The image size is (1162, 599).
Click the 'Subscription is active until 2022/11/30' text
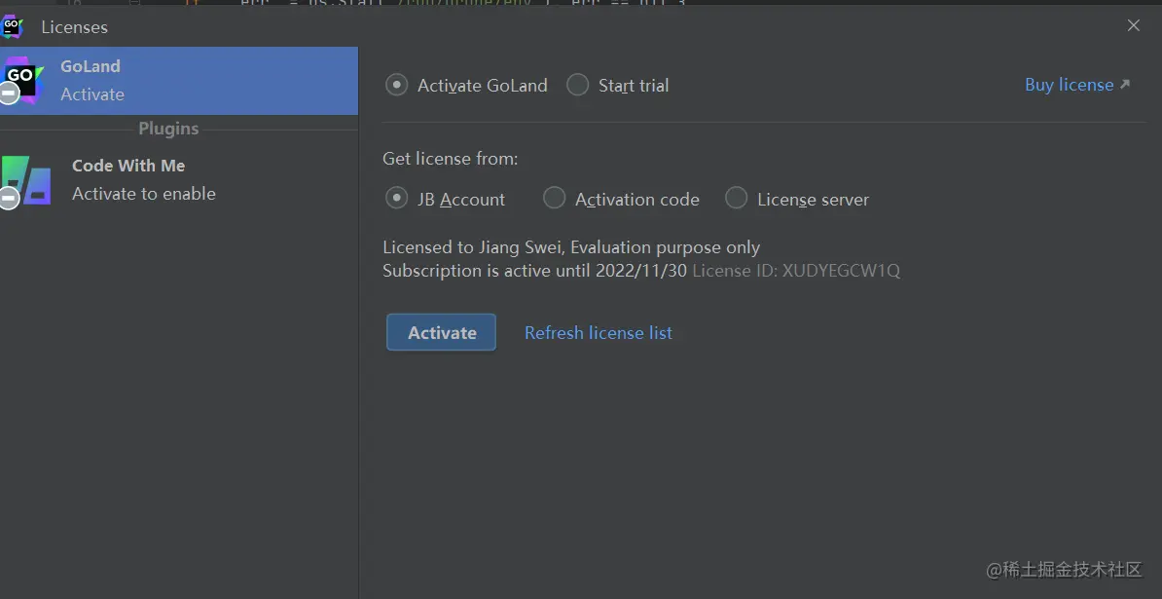(534, 271)
